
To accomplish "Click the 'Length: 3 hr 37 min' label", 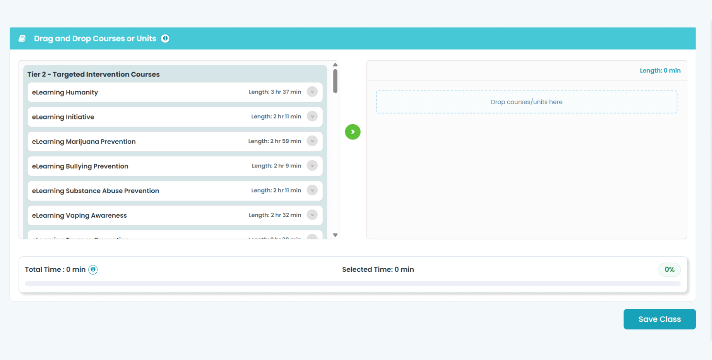I will (x=275, y=92).
